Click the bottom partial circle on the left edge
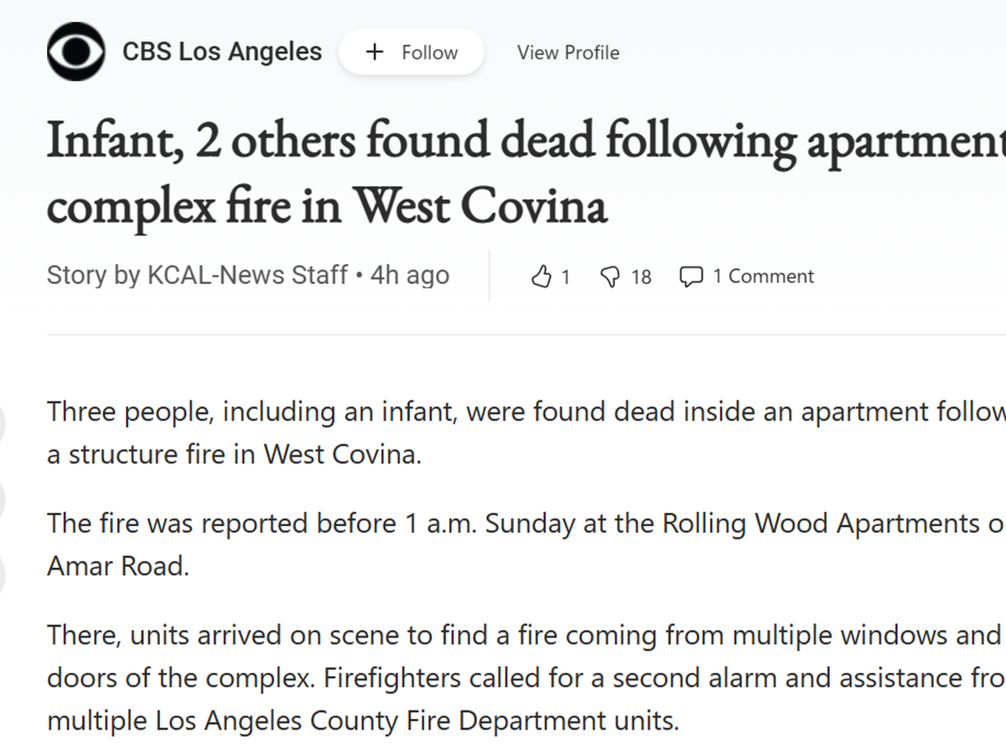The image size is (1006, 754). [x=4, y=576]
